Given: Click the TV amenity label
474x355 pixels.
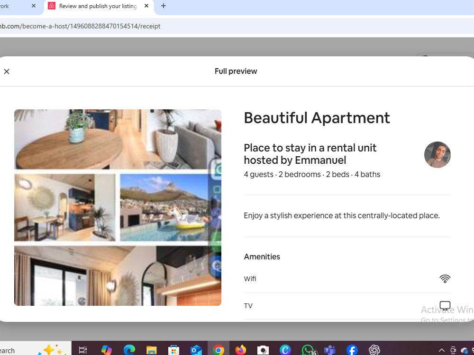Looking at the screenshot, I should 248,306.
